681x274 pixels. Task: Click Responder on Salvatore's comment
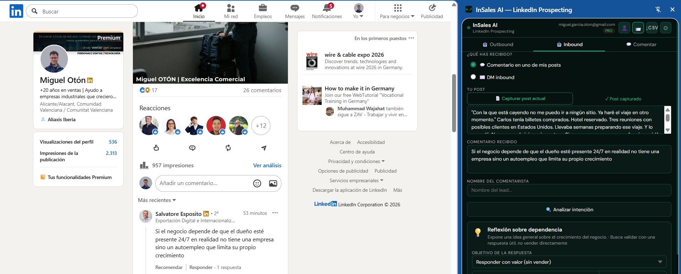pyautogui.click(x=201, y=267)
